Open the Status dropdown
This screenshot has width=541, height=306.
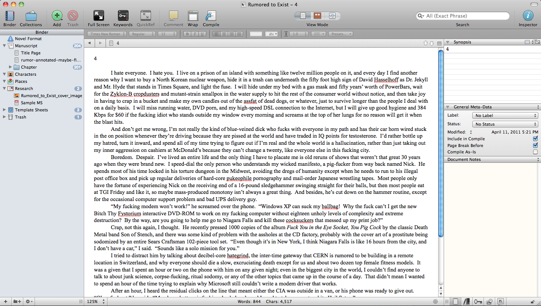click(505, 124)
